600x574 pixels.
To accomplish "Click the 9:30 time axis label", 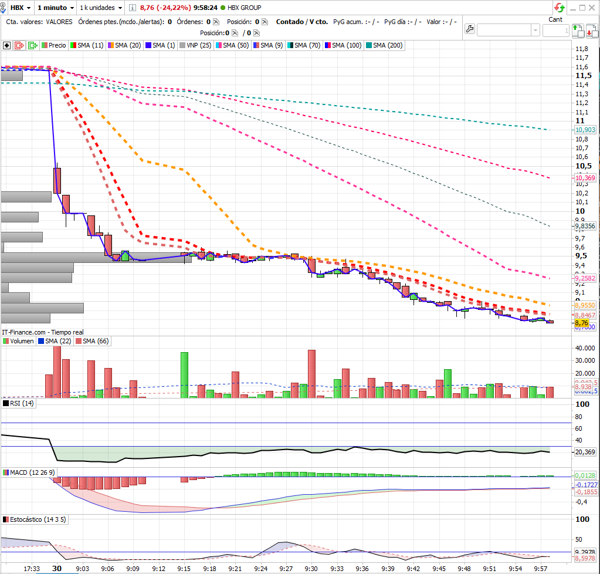I will [x=311, y=569].
